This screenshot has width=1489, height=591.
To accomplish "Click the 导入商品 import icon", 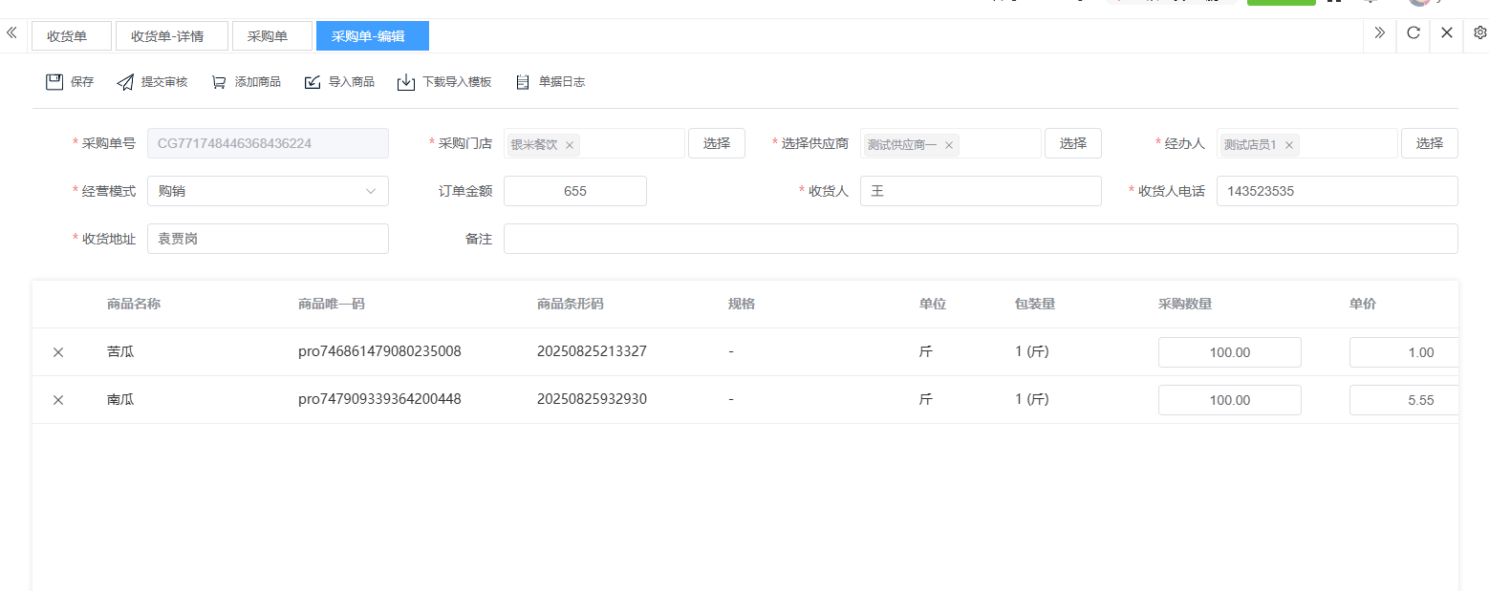I will pyautogui.click(x=313, y=82).
